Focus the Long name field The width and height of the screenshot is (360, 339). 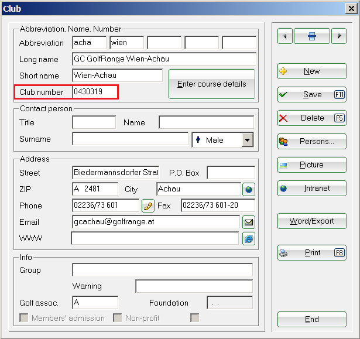point(164,59)
